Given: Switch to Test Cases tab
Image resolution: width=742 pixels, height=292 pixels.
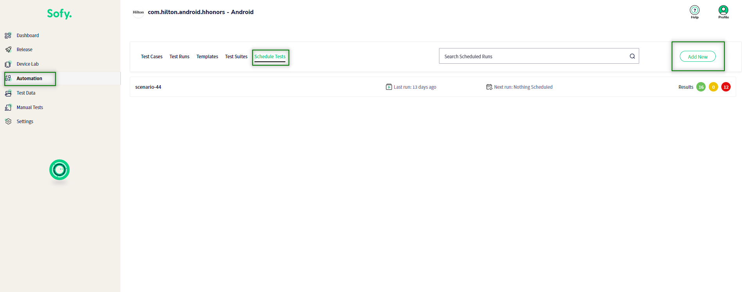Looking at the screenshot, I should click(x=152, y=57).
